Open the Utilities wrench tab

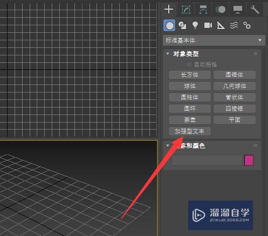(x=255, y=10)
